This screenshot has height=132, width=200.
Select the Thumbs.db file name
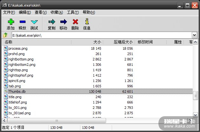point(17,91)
